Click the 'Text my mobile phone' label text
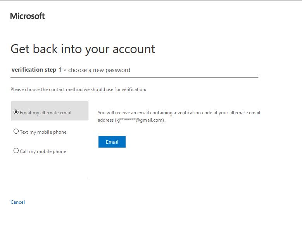 point(43,132)
